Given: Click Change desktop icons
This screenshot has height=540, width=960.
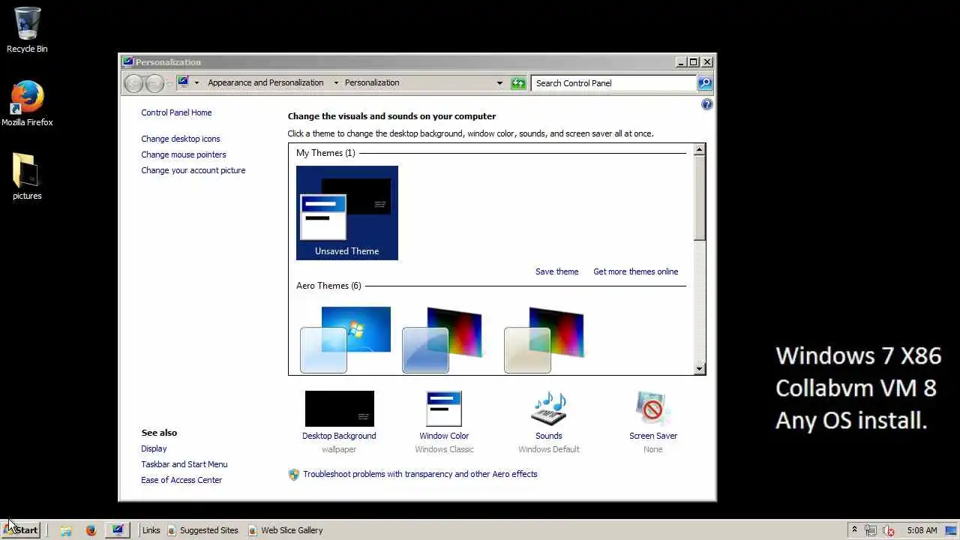Looking at the screenshot, I should (181, 139).
